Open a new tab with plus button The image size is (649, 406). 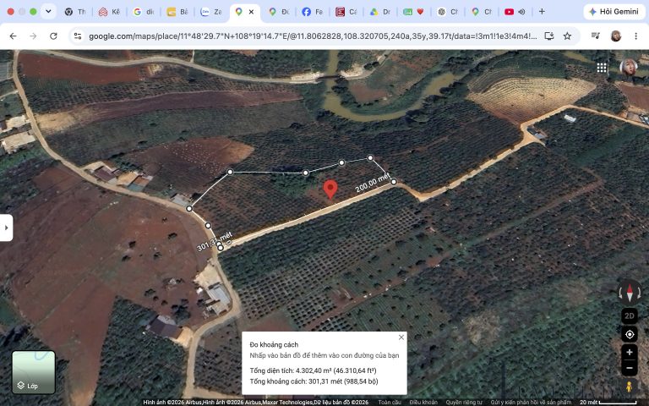pyautogui.click(x=542, y=12)
